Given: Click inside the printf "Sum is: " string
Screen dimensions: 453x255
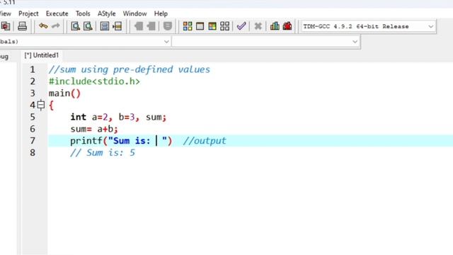Looking at the screenshot, I should 137,141.
